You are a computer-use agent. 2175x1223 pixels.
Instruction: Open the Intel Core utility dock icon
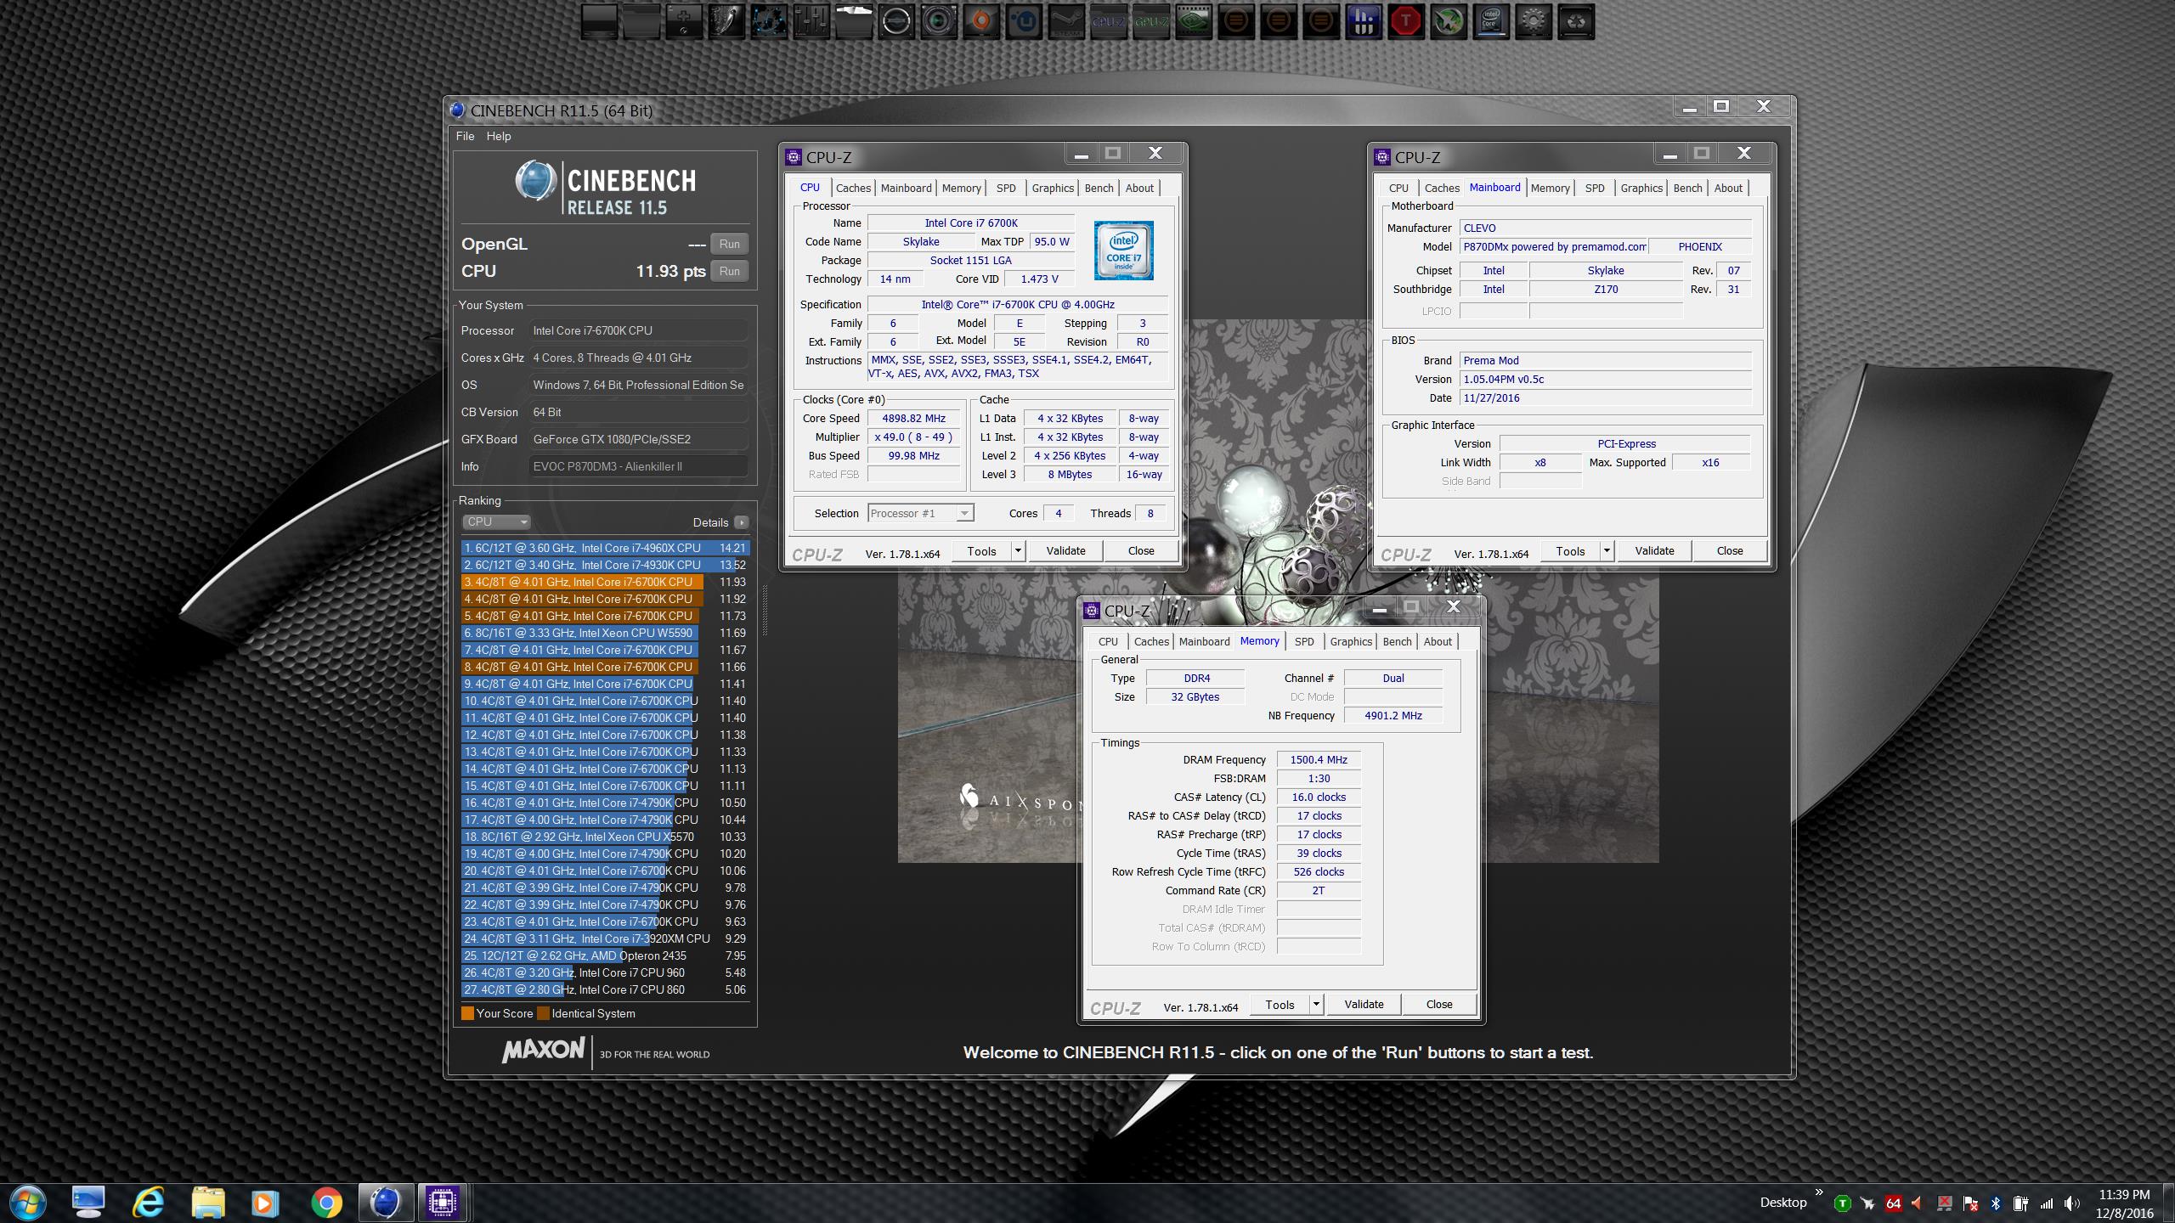[1491, 21]
